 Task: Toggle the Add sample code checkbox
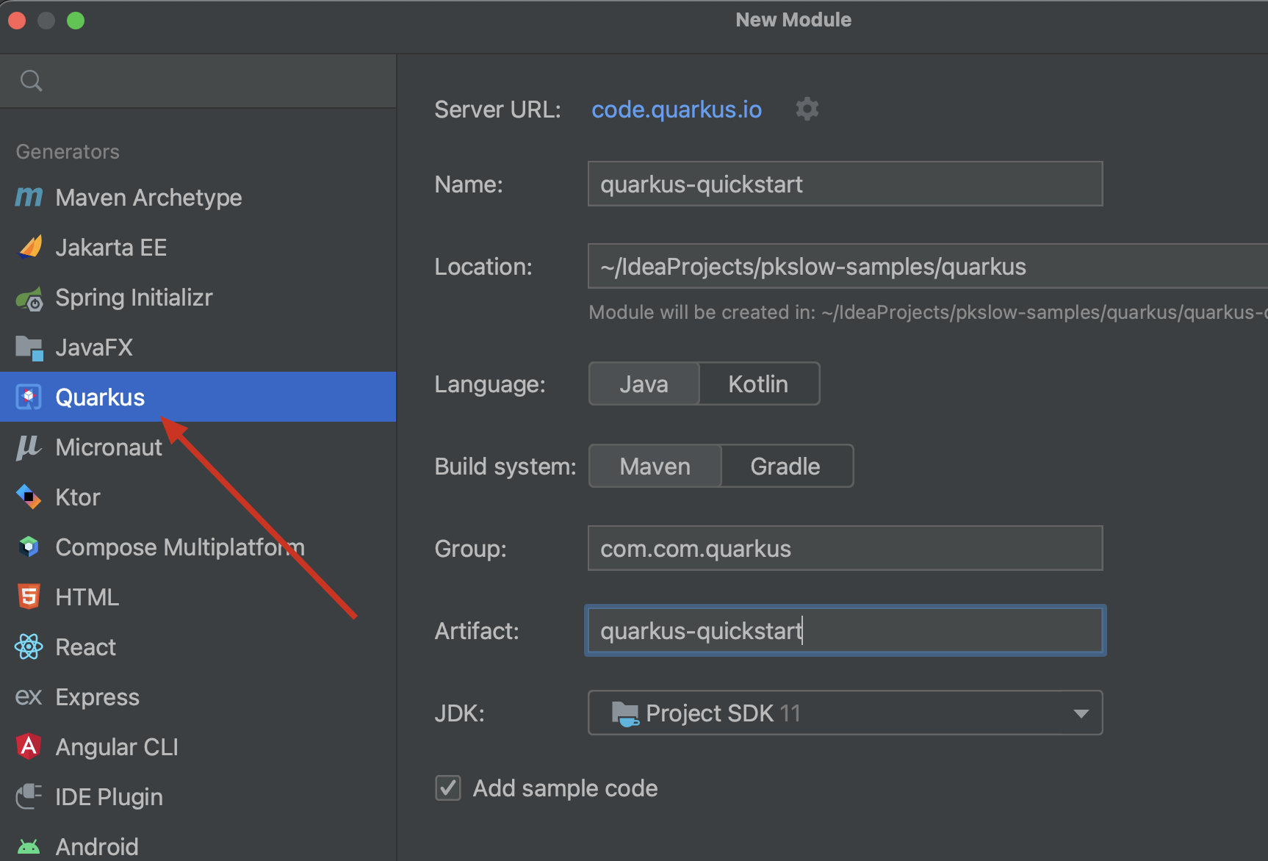tap(448, 788)
